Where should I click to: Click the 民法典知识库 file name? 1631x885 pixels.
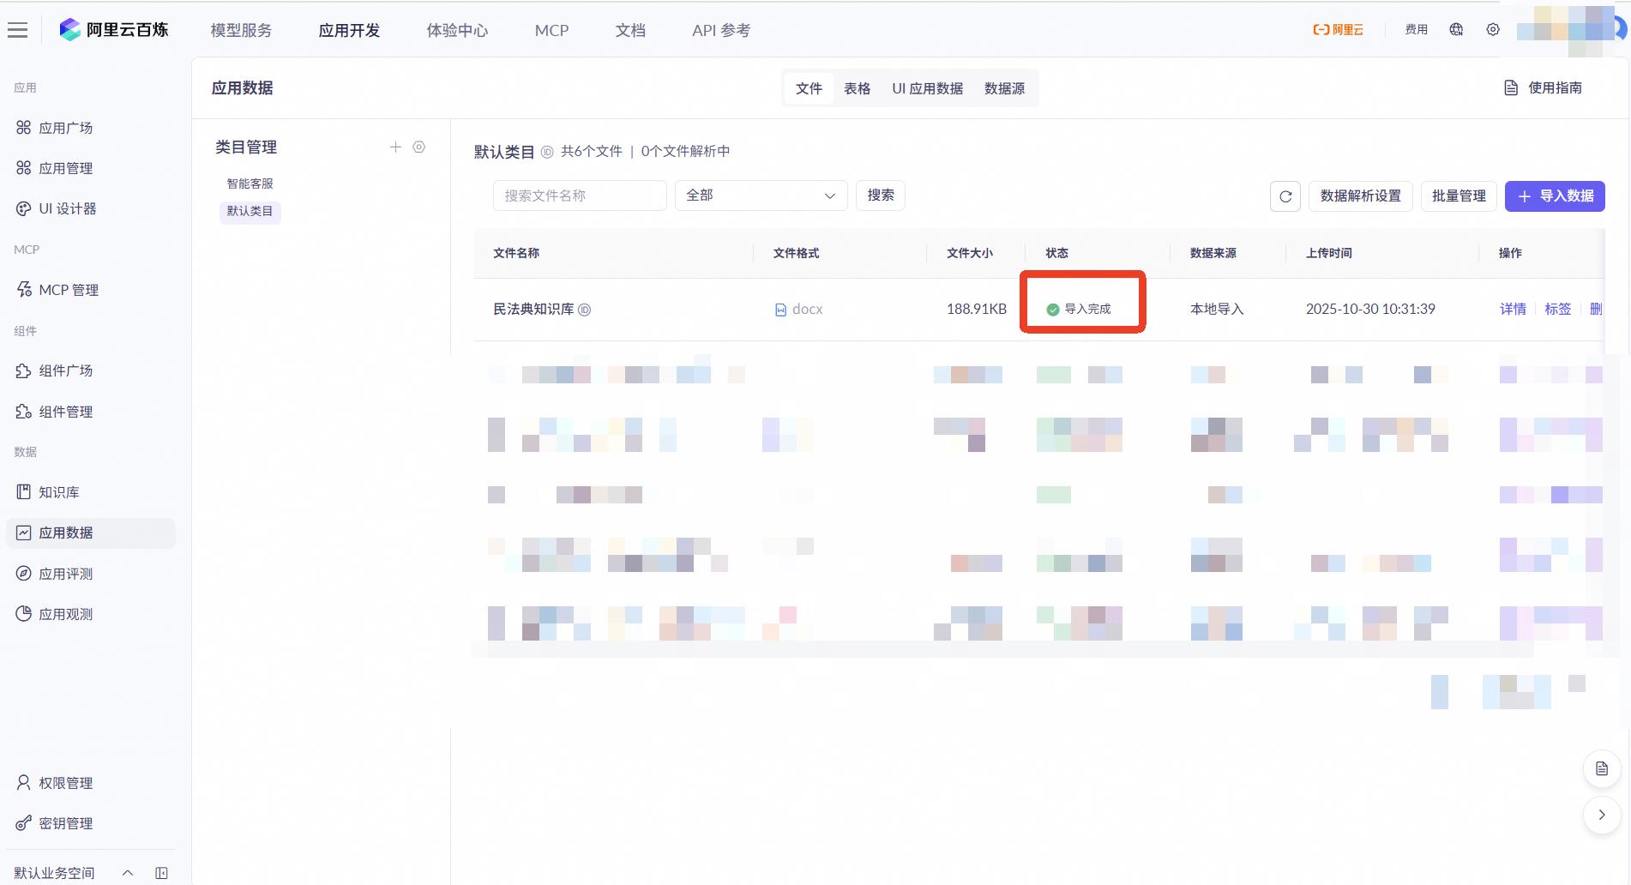(533, 309)
